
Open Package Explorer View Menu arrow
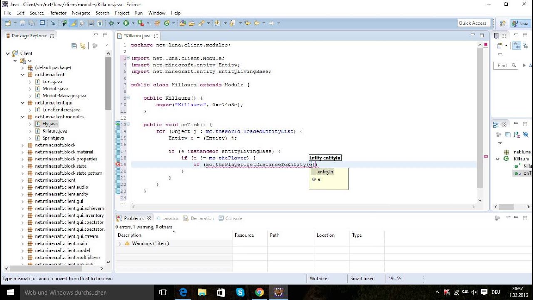click(106, 45)
